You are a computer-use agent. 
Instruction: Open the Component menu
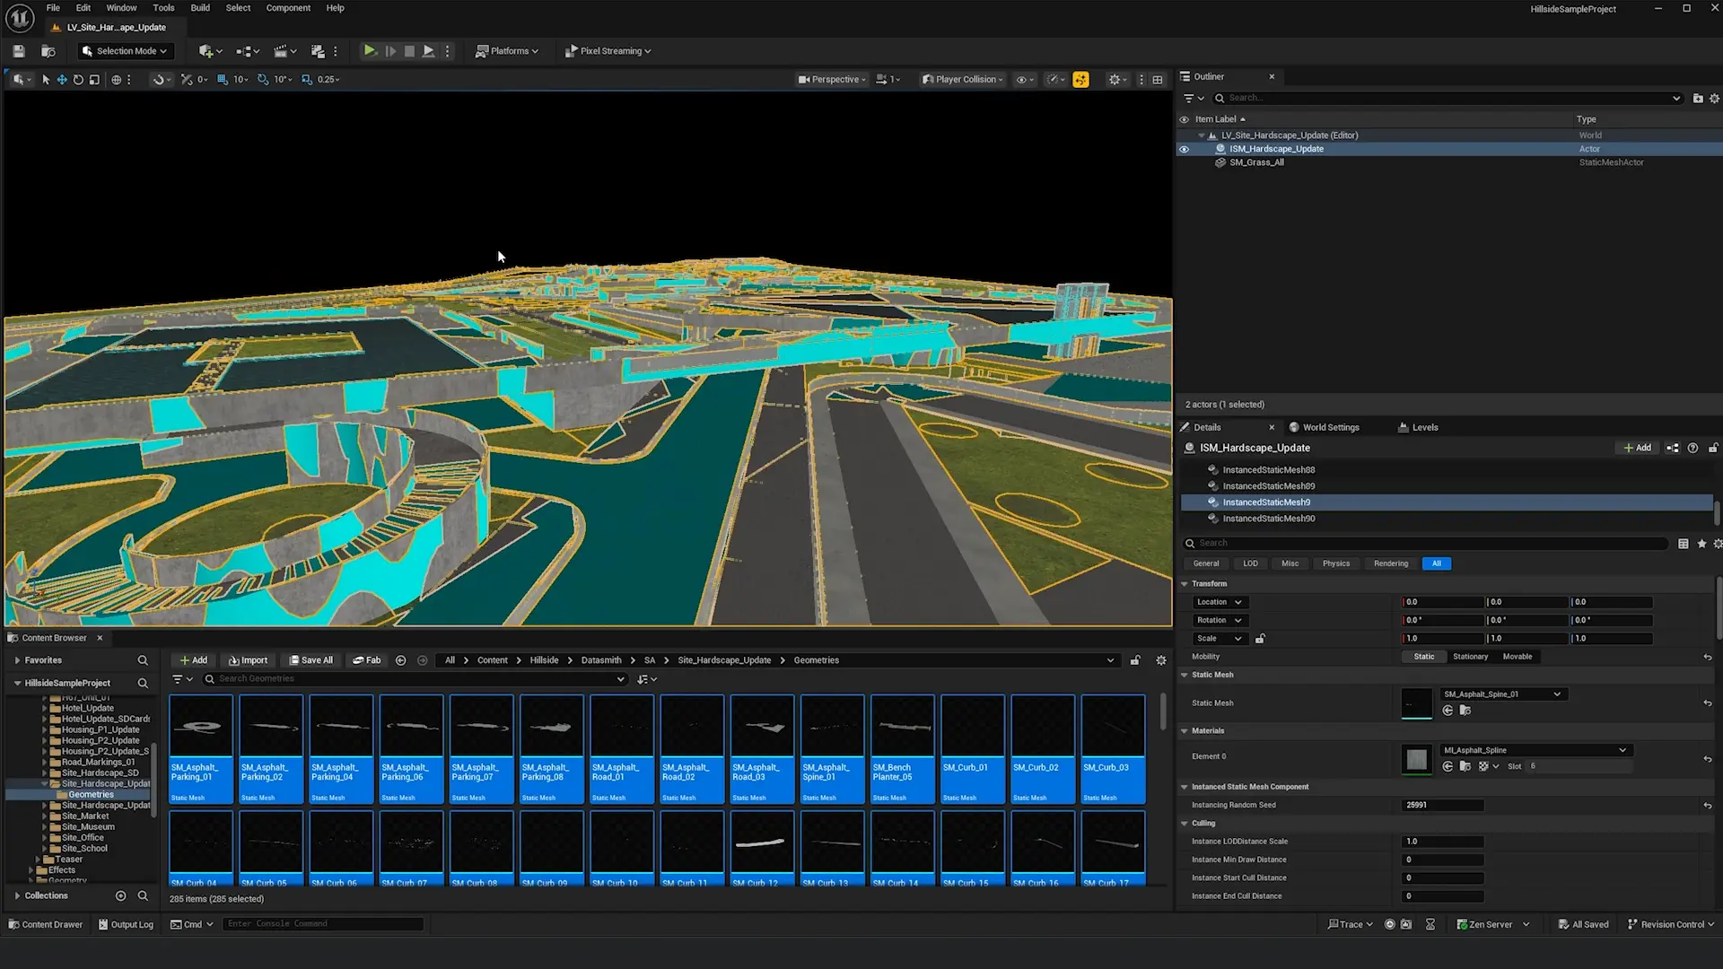(288, 8)
